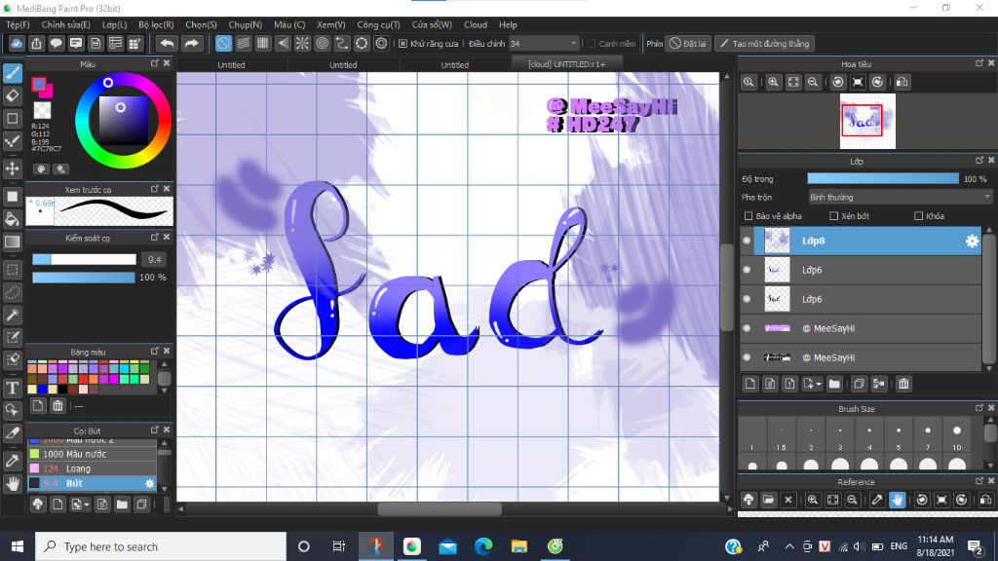
Task: Delete layer with the trash icon
Action: (903, 384)
